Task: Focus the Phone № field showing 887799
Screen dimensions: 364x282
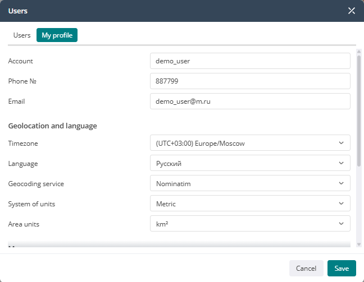Action: point(250,81)
